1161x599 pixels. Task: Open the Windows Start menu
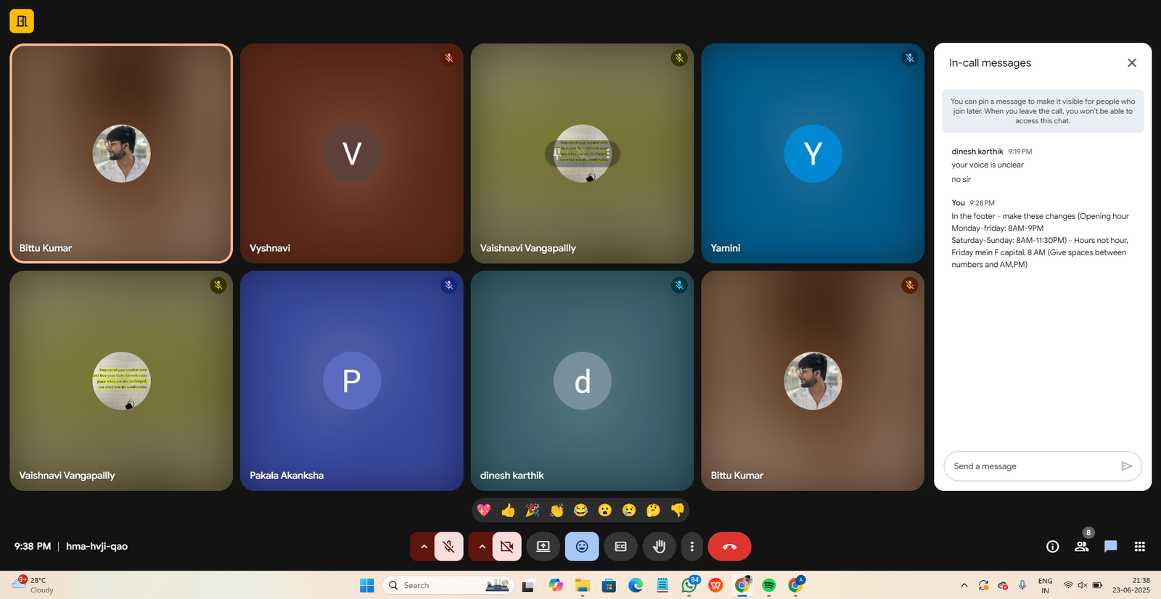[367, 585]
